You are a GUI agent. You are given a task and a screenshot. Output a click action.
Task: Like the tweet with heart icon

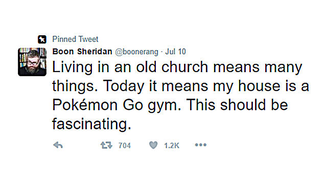[153, 145]
